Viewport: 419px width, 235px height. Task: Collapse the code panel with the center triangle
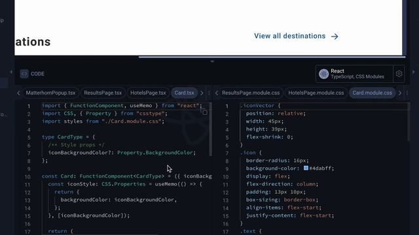click(x=212, y=61)
